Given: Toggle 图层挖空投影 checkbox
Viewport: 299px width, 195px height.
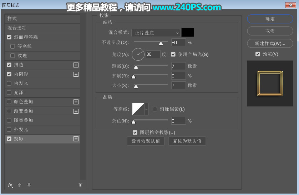Looking at the screenshot, I should [135, 132].
